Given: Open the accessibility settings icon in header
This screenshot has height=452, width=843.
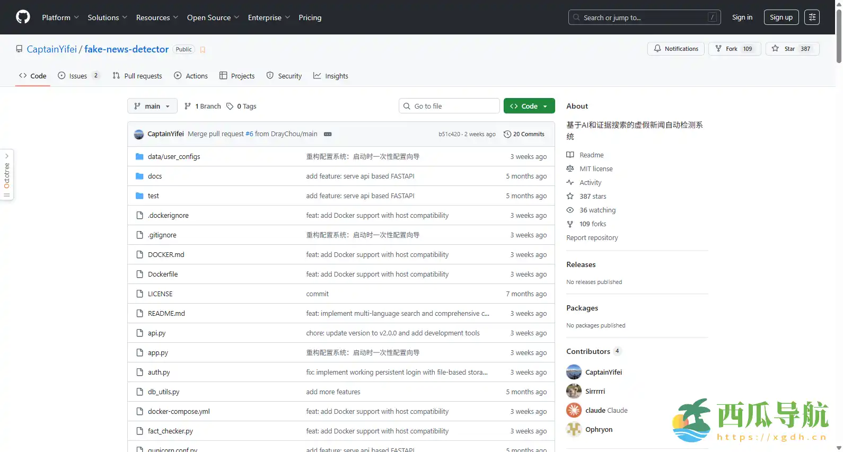Looking at the screenshot, I should pyautogui.click(x=812, y=17).
